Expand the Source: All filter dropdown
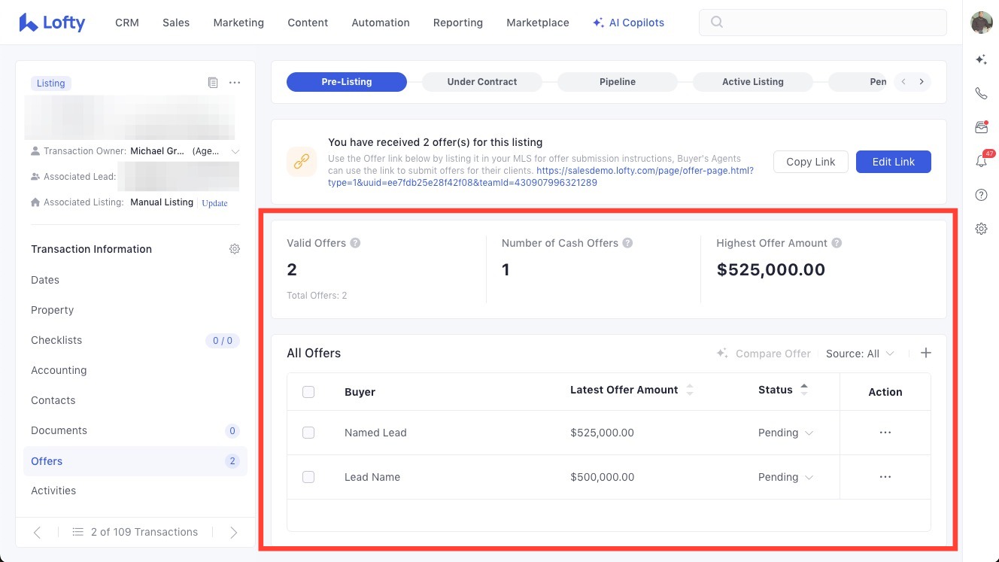Viewport: 999px width, 562px height. [x=860, y=354]
